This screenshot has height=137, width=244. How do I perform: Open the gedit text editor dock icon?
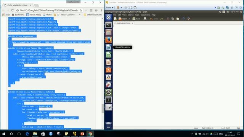pos(108,107)
